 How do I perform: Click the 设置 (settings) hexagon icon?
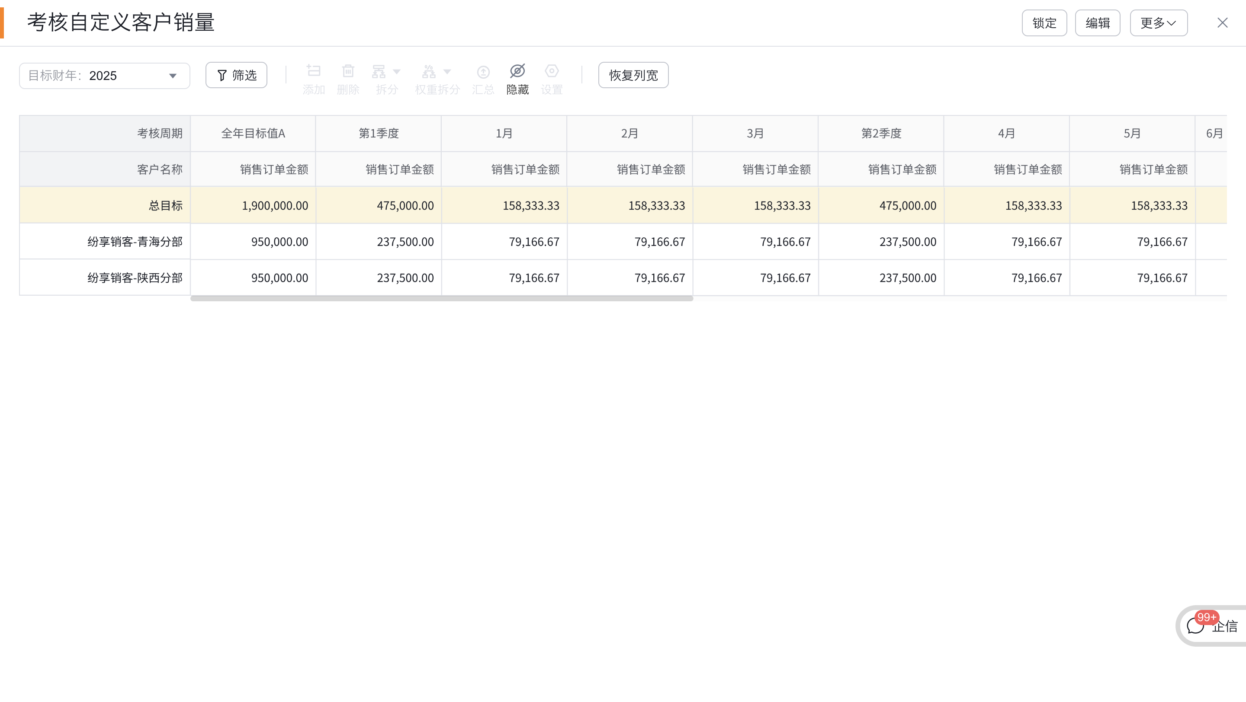point(552,71)
